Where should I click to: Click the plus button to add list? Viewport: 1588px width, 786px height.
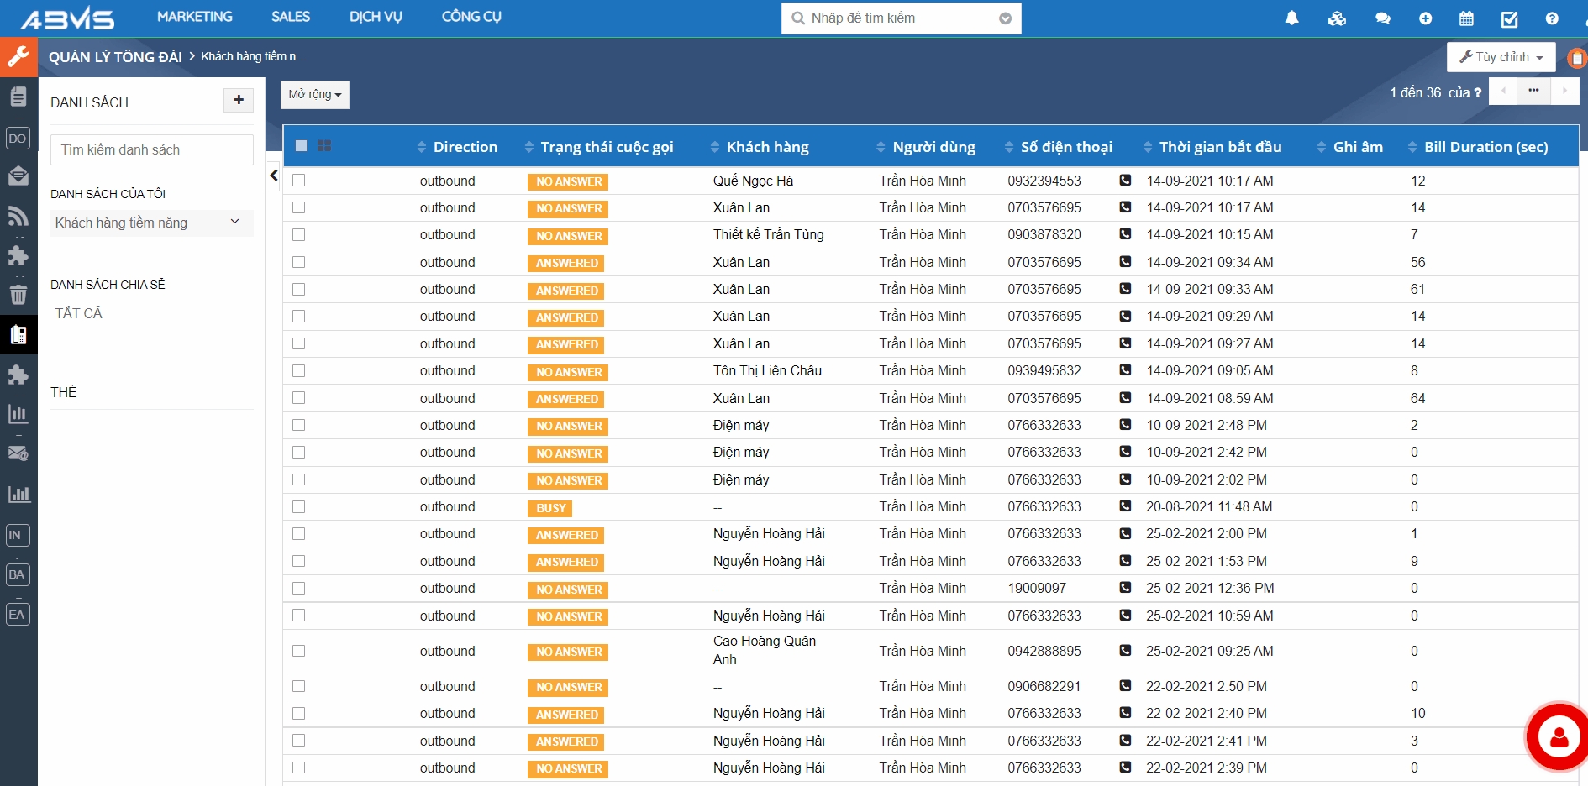coord(239,100)
